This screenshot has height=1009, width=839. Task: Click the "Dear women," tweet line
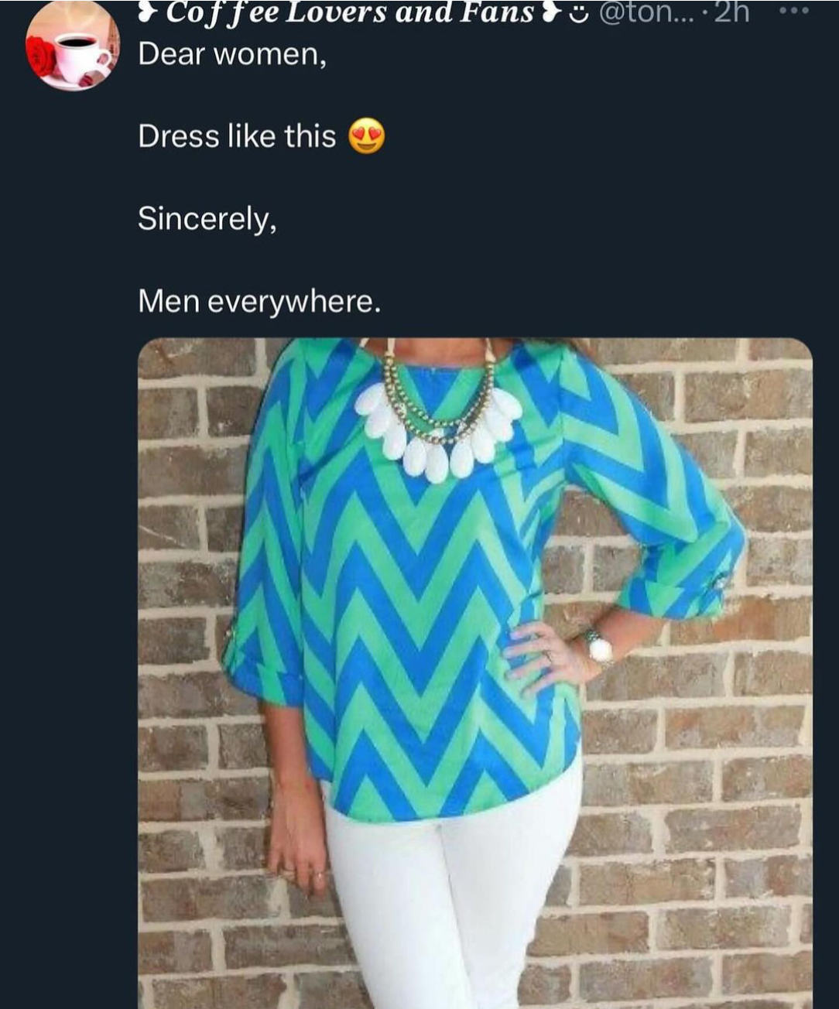coord(232,54)
